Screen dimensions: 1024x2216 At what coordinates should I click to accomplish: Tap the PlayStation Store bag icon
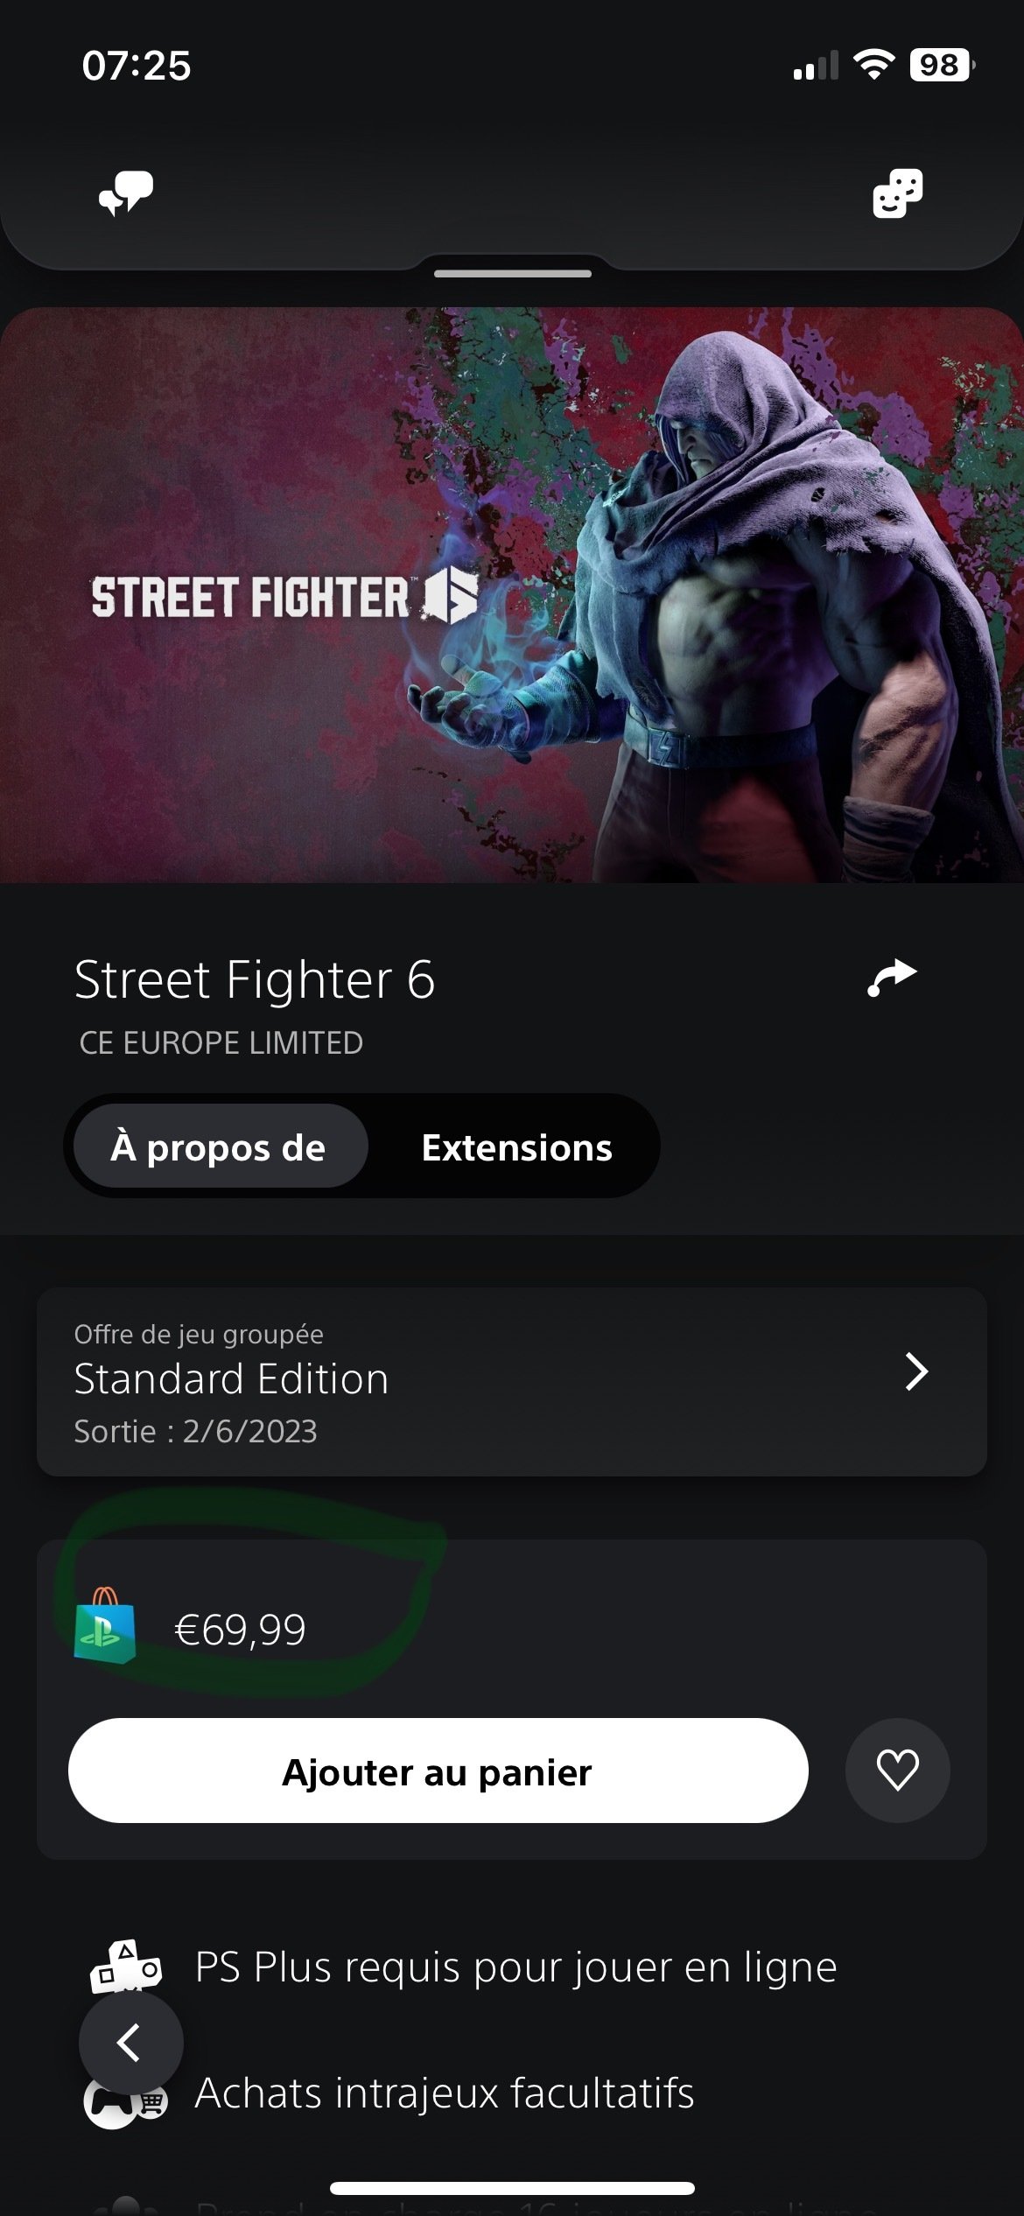pyautogui.click(x=105, y=1625)
